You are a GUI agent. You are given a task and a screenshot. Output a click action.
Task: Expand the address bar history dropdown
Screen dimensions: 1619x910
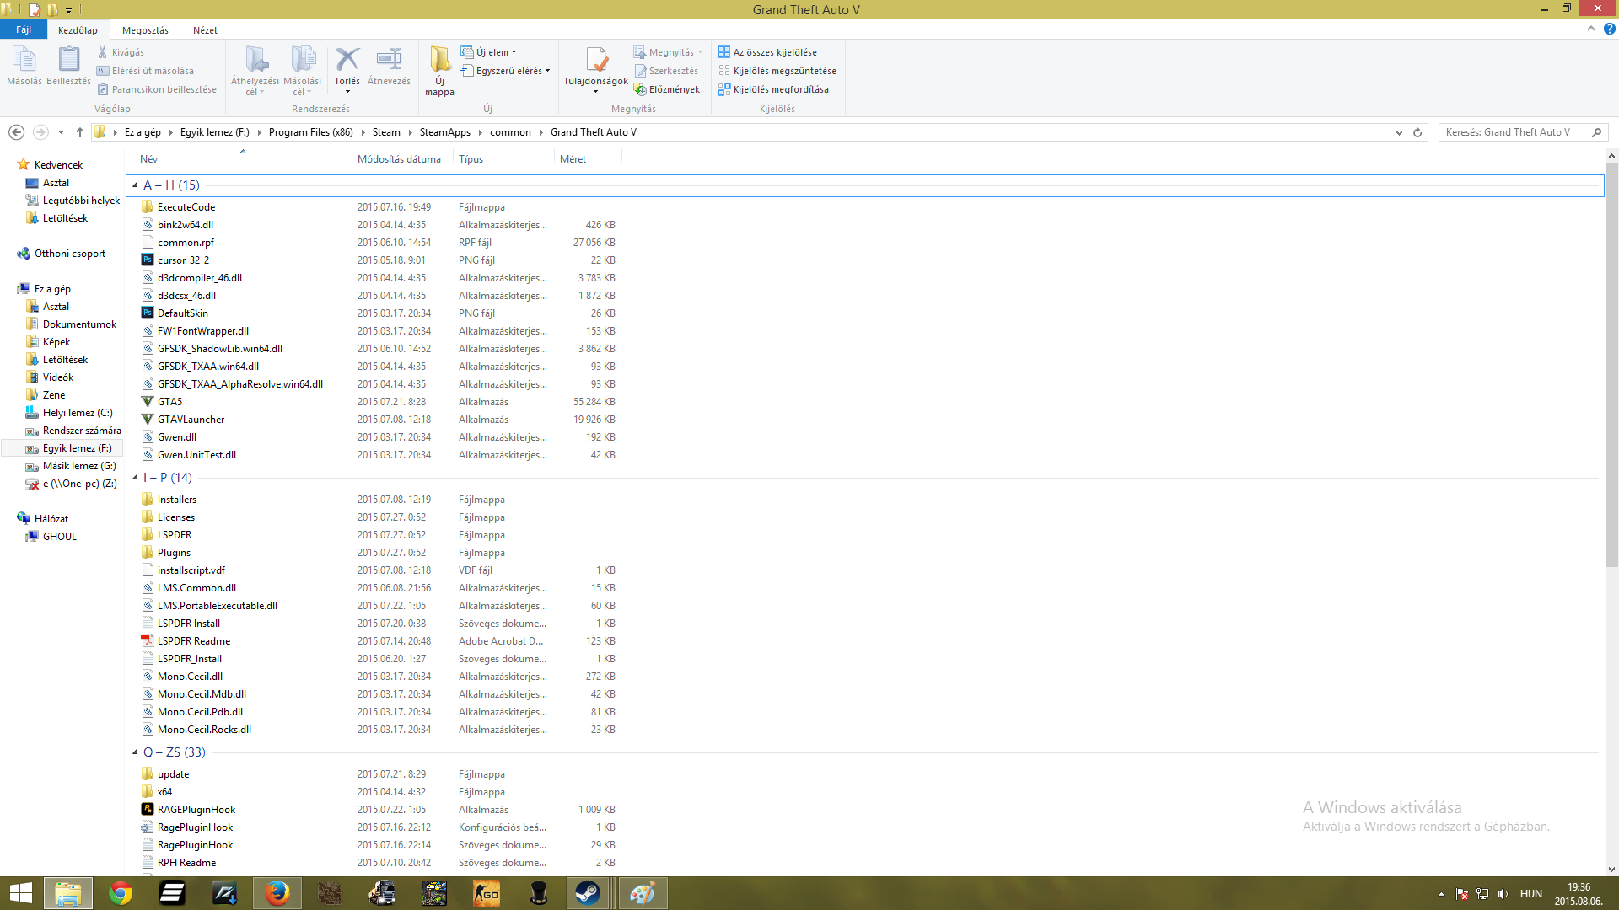coord(1399,132)
